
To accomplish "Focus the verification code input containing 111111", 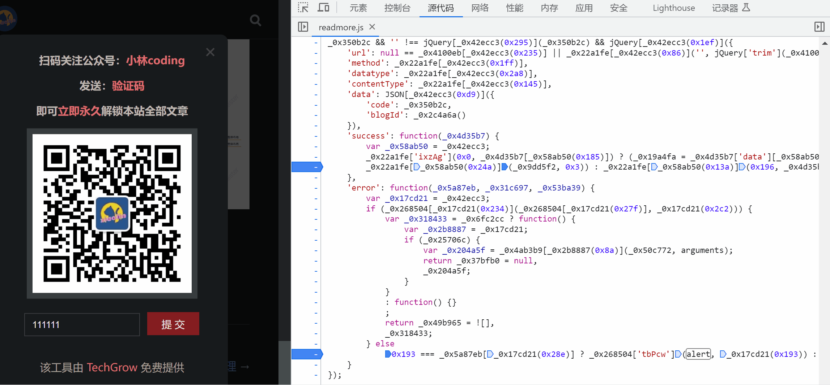I will point(82,324).
